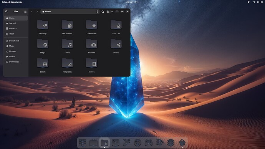Screen dimensions: 265x149
Task: Select Home in the sidebar
Action: [16, 18]
